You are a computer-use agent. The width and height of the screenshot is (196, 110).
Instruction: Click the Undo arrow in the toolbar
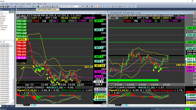(28, 7)
